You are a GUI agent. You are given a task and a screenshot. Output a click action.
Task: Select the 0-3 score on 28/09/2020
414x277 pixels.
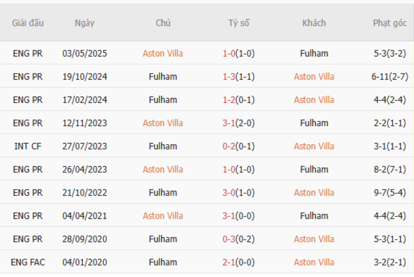[x=229, y=239]
